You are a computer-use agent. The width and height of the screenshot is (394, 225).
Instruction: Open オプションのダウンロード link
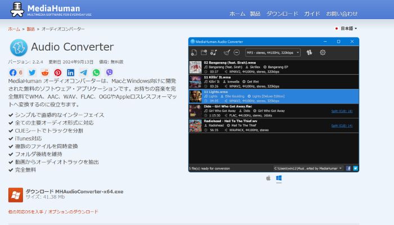coord(73,212)
